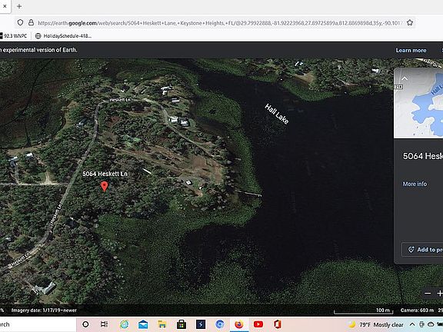The height and width of the screenshot is (332, 443).
Task: Open More info for this address
Action: click(x=415, y=184)
